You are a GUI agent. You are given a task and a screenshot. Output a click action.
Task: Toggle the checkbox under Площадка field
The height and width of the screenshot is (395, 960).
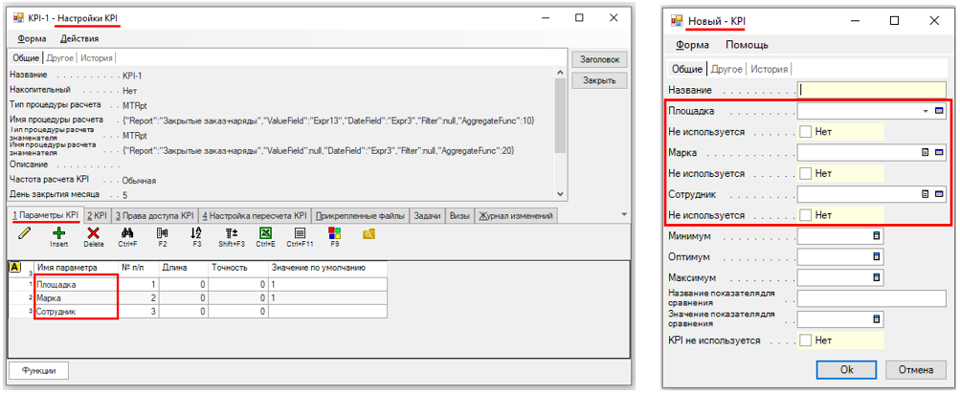(x=806, y=132)
